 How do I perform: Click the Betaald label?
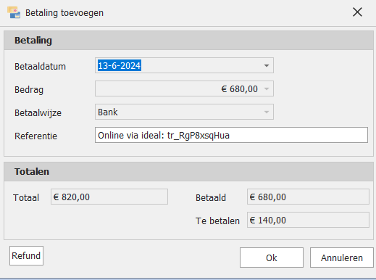pyautogui.click(x=211, y=198)
